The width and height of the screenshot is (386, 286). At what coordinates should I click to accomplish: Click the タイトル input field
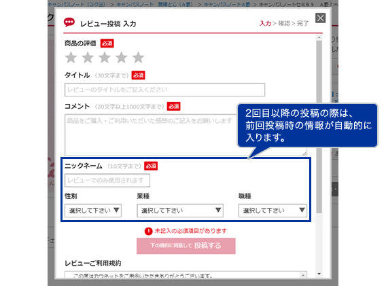[164, 90]
